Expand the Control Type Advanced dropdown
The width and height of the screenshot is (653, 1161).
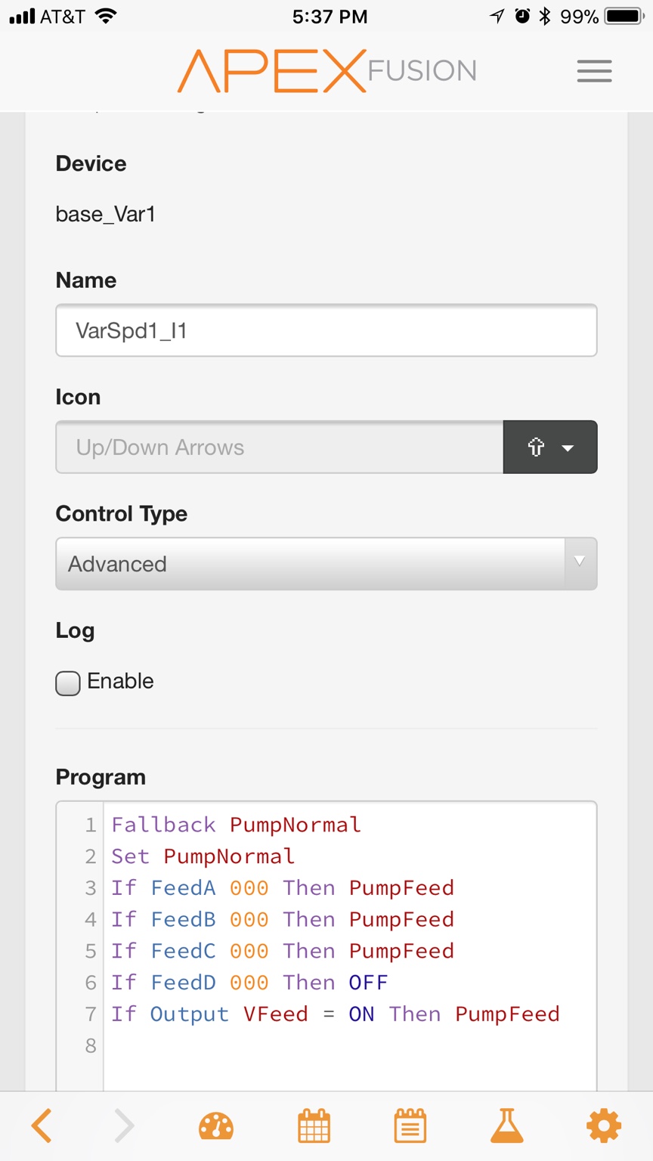click(x=326, y=564)
